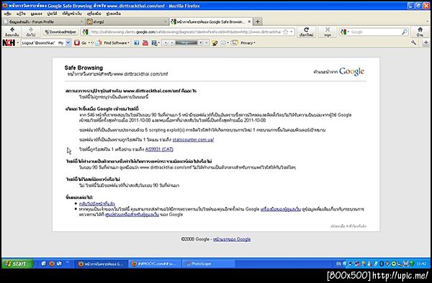
Task: Open the DownloadHelper toolbar button
Action: point(60,32)
